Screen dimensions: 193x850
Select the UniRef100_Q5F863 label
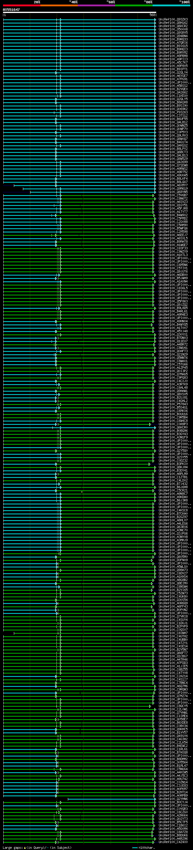point(173,301)
